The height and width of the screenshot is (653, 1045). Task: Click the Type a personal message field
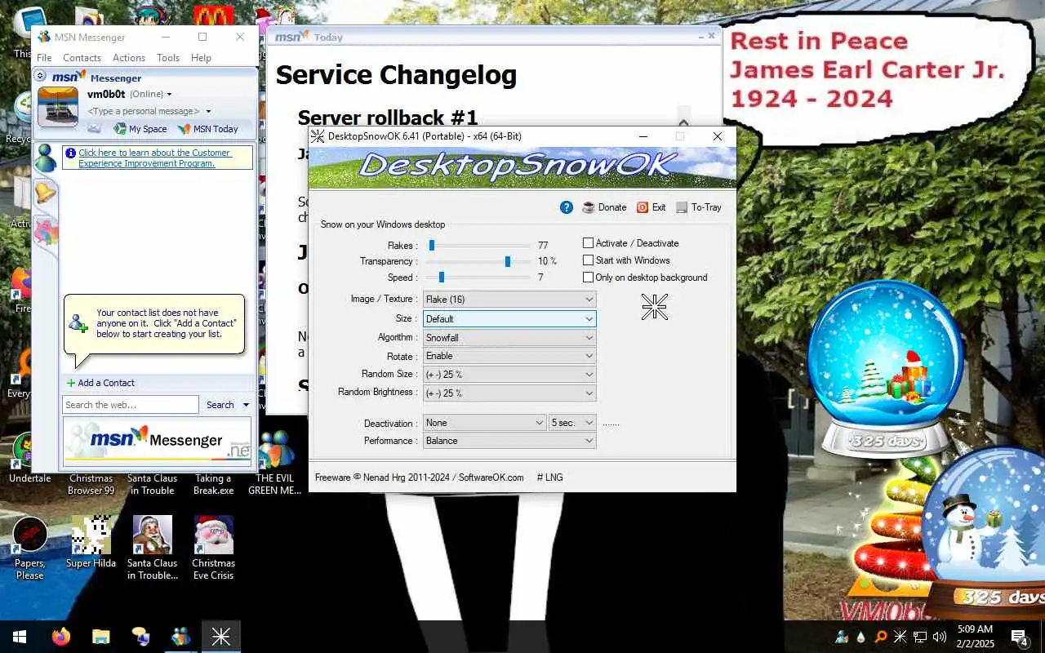145,111
